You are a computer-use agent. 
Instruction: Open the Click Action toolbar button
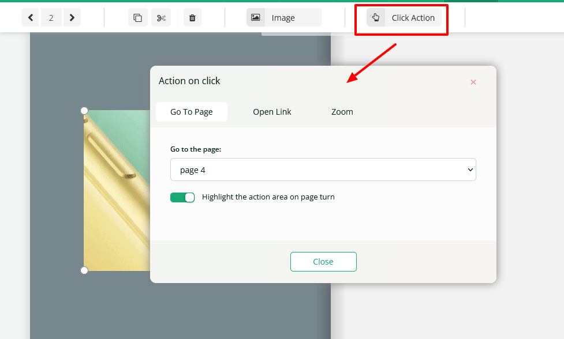[404, 18]
